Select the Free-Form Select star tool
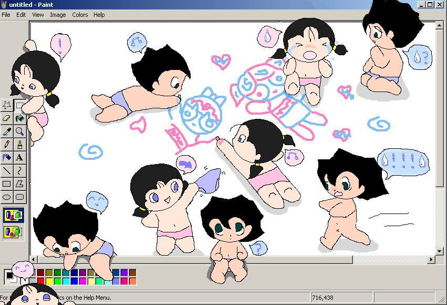Image resolution: width=447 pixels, height=305 pixels. pos(6,105)
